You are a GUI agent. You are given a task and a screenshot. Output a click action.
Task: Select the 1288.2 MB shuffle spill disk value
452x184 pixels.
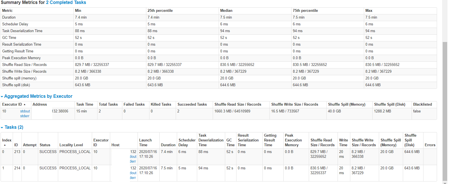click(383, 111)
